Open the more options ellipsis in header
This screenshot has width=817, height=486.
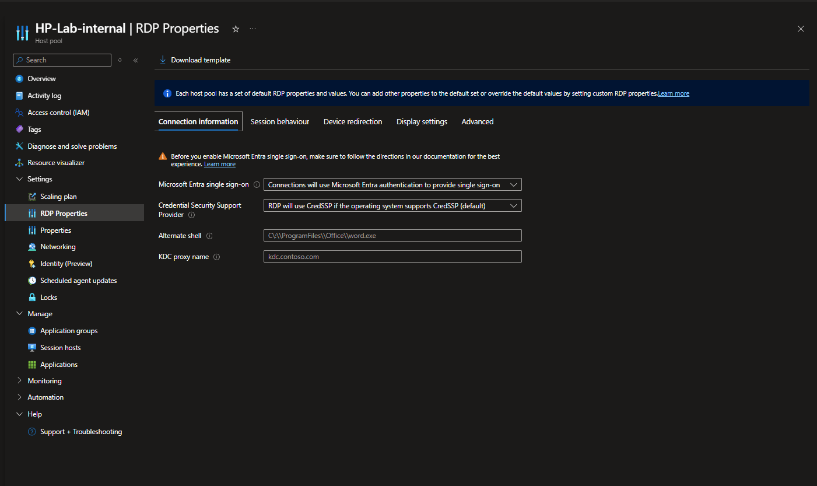[253, 29]
